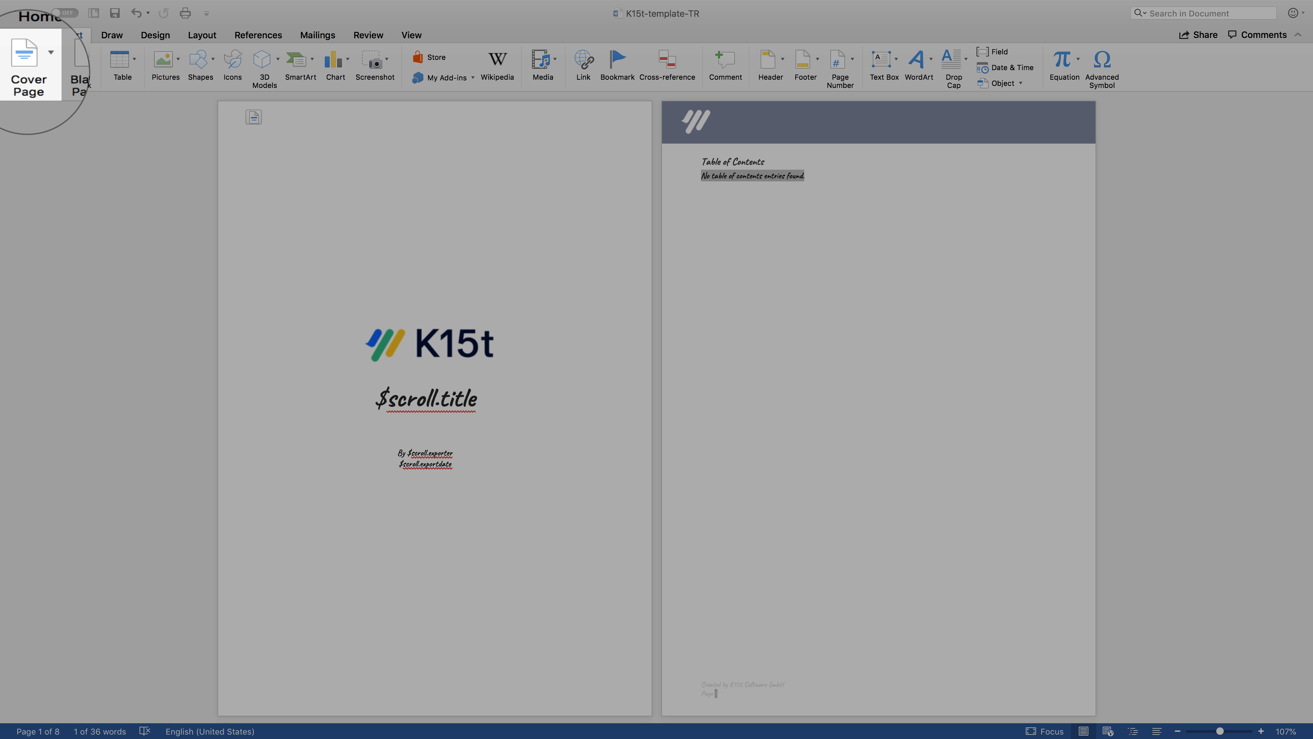This screenshot has height=739, width=1313.
Task: Click the Advanced Symbol omega icon
Action: click(1101, 60)
